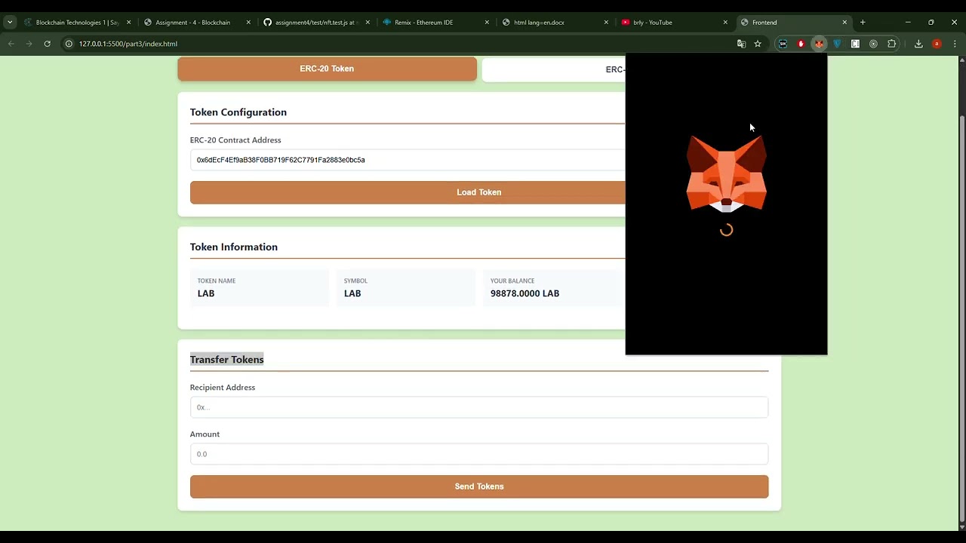Viewport: 966px width, 543px height.
Task: Open the circular target extension icon
Action: coord(873,44)
